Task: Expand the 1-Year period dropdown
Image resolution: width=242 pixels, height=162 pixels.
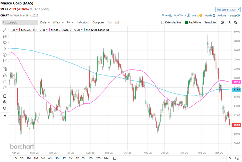Action: 59,22
